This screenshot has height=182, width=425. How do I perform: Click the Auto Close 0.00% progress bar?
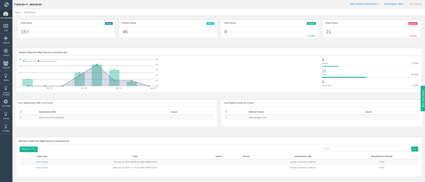(x=370, y=88)
